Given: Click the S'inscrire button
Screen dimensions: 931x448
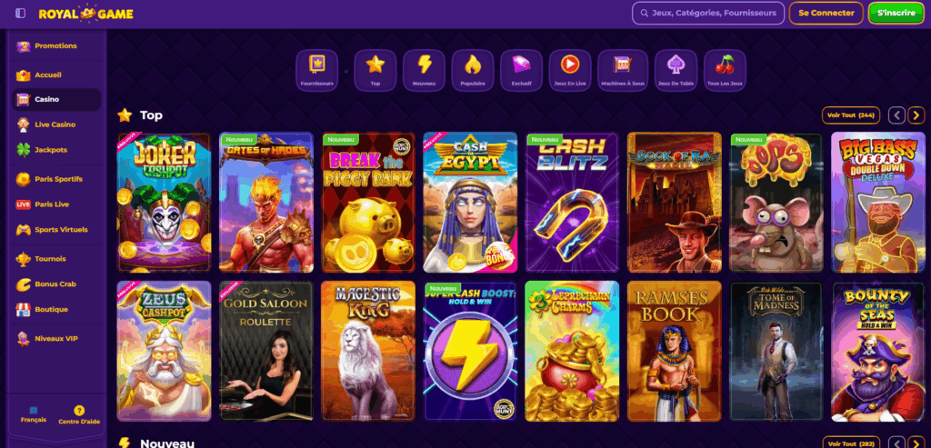Looking at the screenshot, I should (x=896, y=13).
